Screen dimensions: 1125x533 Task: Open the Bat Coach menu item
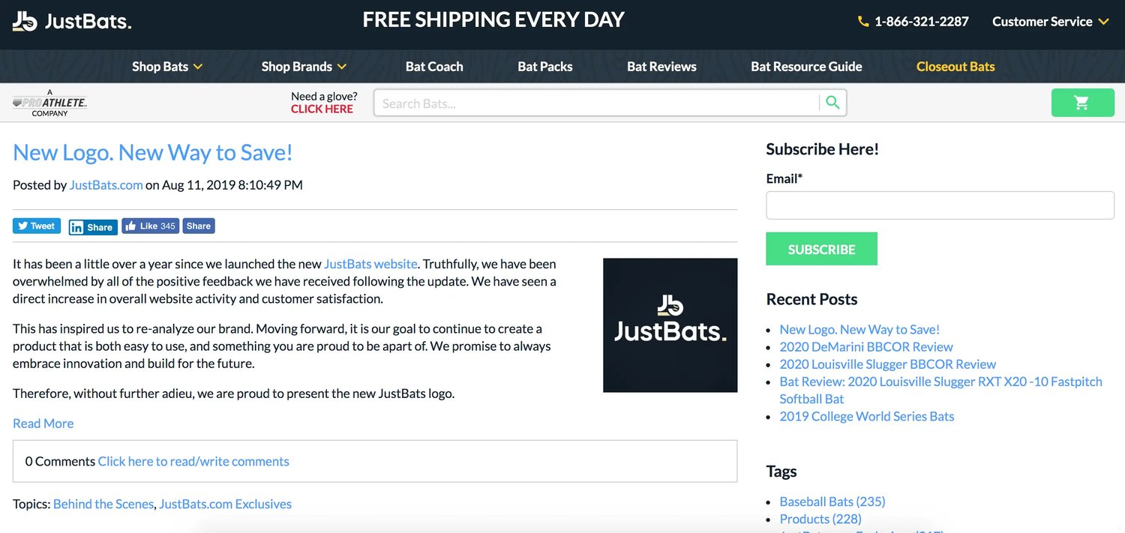click(434, 67)
